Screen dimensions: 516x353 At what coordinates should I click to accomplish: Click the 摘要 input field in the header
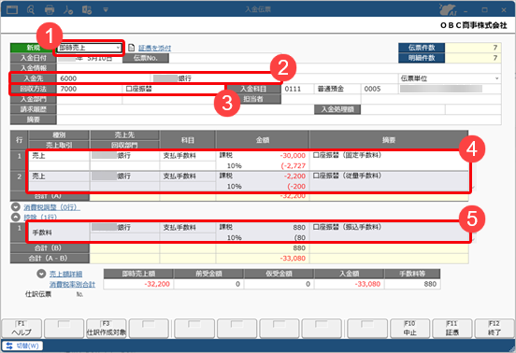(x=279, y=120)
